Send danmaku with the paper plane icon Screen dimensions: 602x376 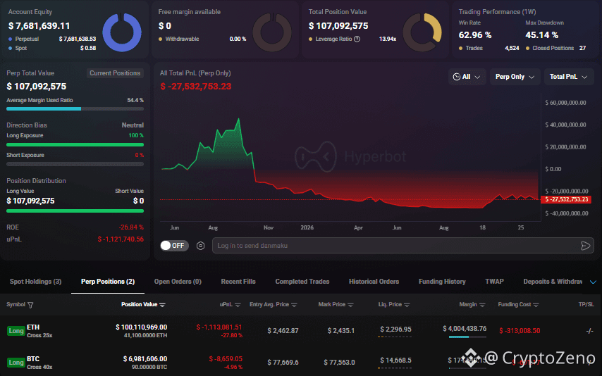[586, 246]
